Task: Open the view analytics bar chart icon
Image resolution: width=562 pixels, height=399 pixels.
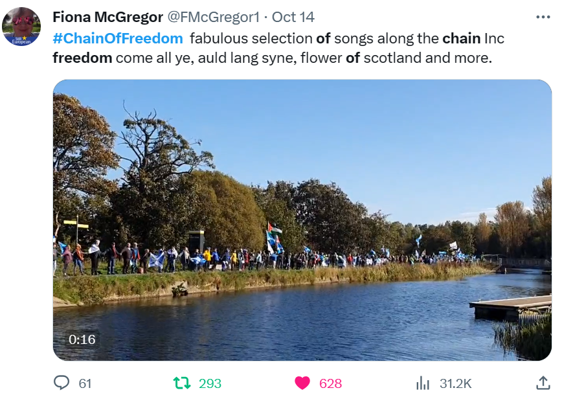Action: click(423, 383)
